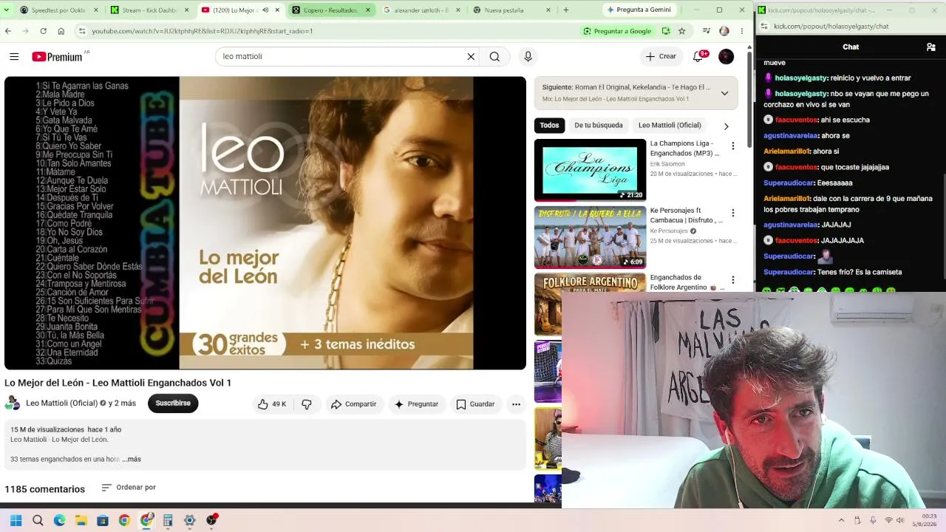This screenshot has height=532, width=946.
Task: Select the 'De tu búsqueda' chip
Action: click(x=599, y=126)
